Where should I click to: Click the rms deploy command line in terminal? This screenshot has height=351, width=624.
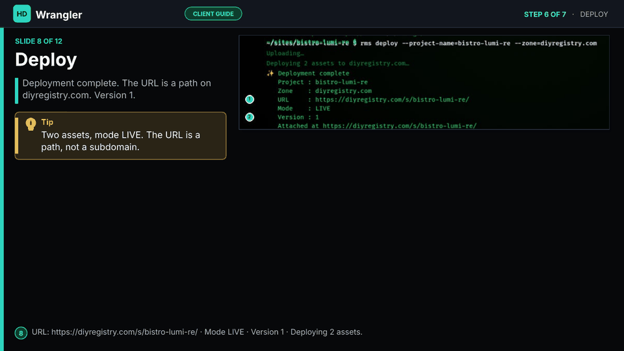tap(432, 43)
